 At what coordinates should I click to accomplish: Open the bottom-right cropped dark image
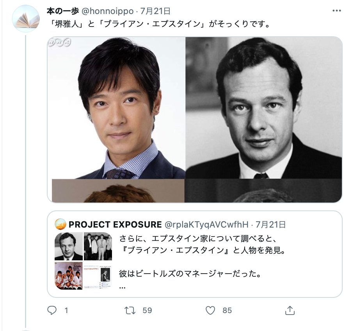click(x=263, y=191)
